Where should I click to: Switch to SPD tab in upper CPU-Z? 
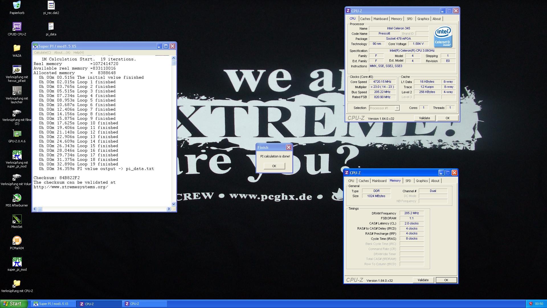(x=409, y=19)
